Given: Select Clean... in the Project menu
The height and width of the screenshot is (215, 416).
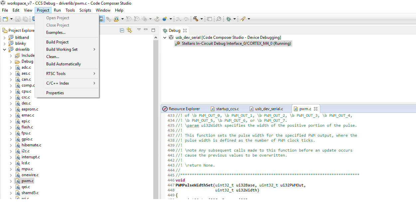Looking at the screenshot, I should click(67, 57).
